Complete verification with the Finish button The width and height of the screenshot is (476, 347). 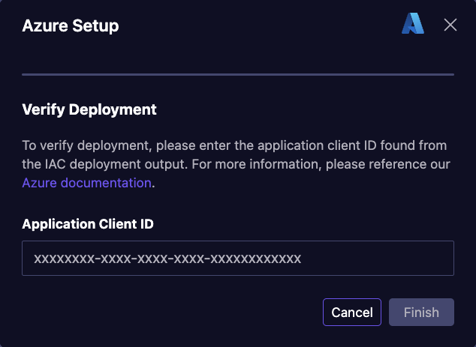pyautogui.click(x=421, y=312)
